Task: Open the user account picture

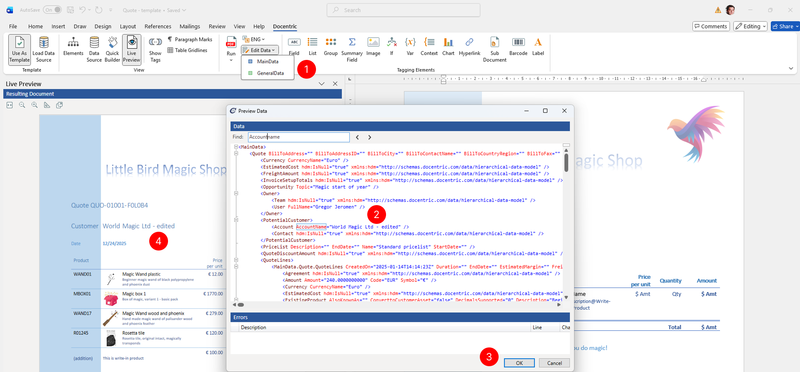Action: (x=730, y=10)
